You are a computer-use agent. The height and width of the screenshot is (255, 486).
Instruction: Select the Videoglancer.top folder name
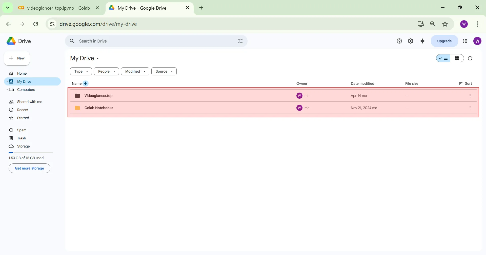(x=98, y=96)
